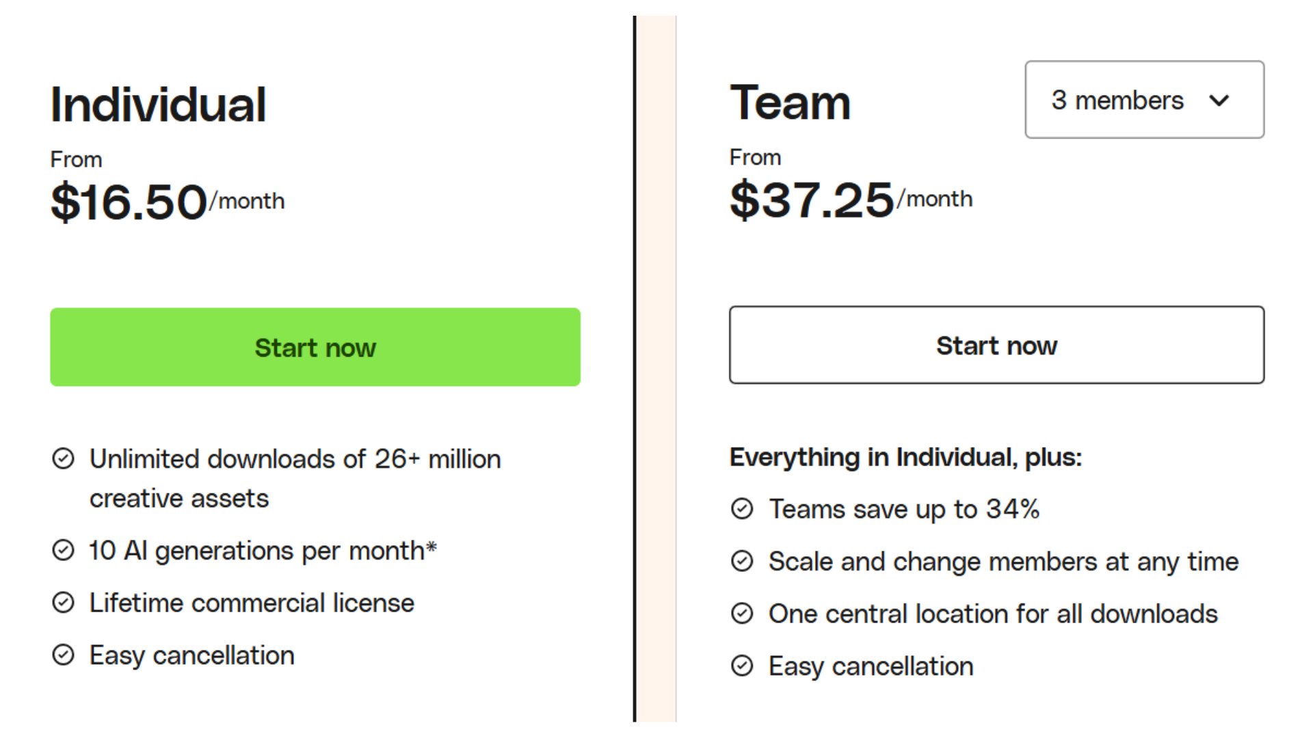The height and width of the screenshot is (738, 1313).
Task: Click the checkmark icon beside One central location
Action: (742, 614)
